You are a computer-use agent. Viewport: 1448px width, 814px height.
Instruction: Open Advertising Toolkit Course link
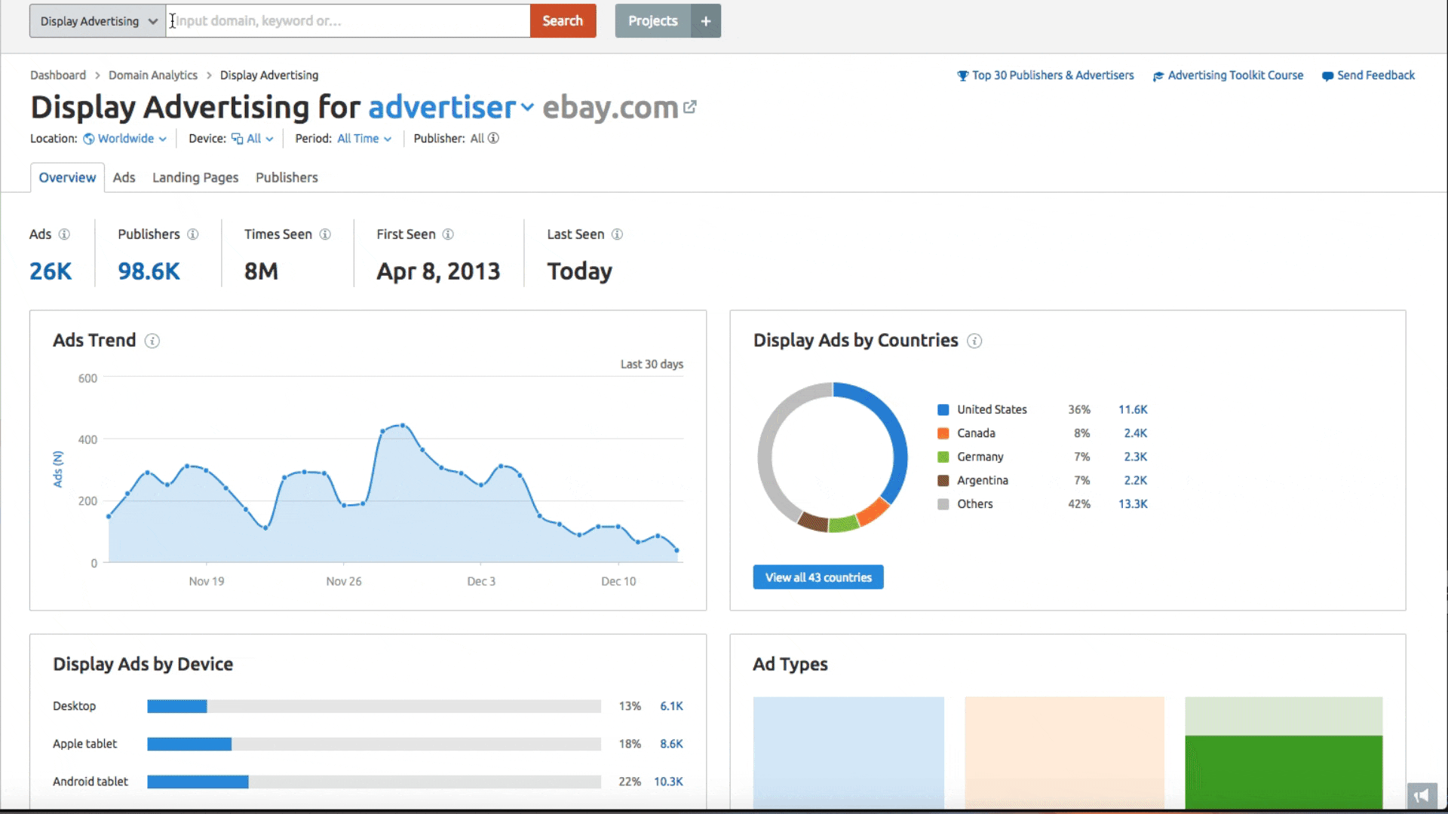click(x=1235, y=75)
